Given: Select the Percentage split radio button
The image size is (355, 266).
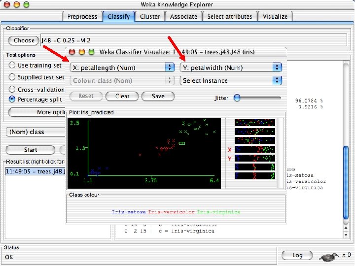Looking at the screenshot, I should click(x=12, y=100).
